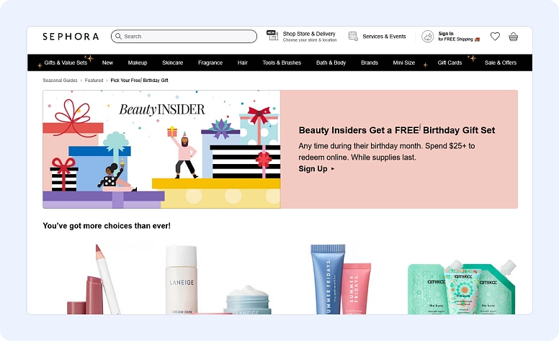Open the shopping basket icon
The width and height of the screenshot is (559, 341).
pos(514,37)
